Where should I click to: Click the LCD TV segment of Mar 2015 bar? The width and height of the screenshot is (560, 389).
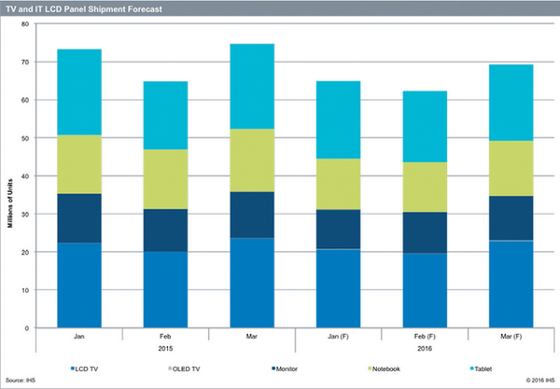tap(239, 283)
